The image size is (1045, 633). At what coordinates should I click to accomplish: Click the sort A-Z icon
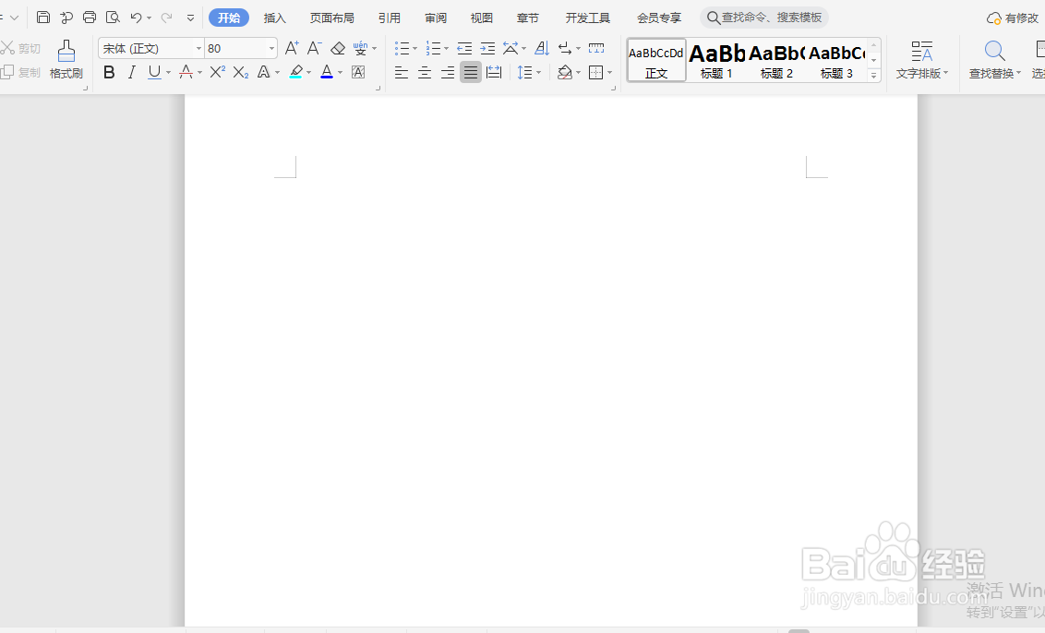pos(542,48)
